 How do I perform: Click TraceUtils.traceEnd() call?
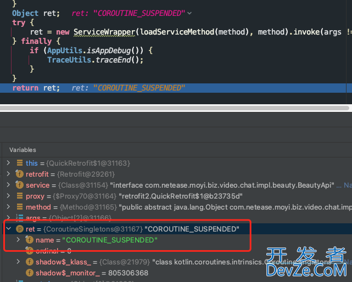(95, 60)
